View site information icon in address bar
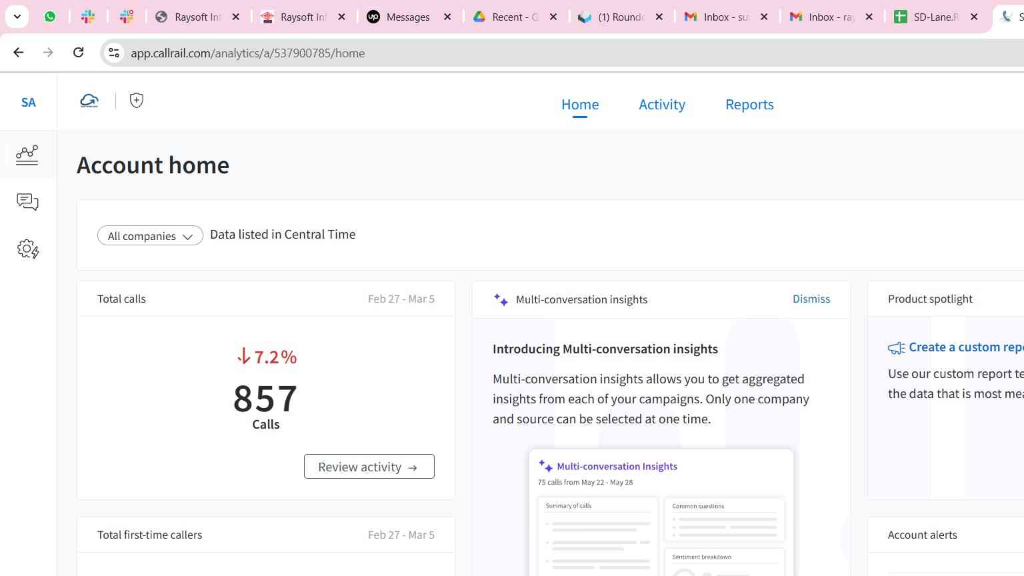This screenshot has height=576, width=1024. (x=114, y=53)
